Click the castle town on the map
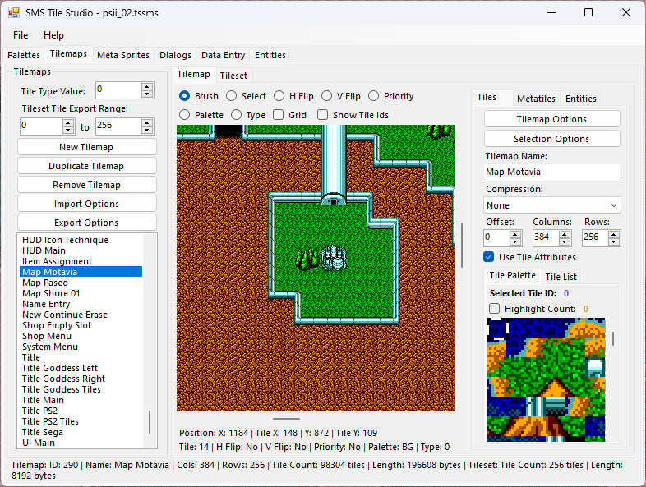Screen dimensions: 646x487 pos(335,258)
